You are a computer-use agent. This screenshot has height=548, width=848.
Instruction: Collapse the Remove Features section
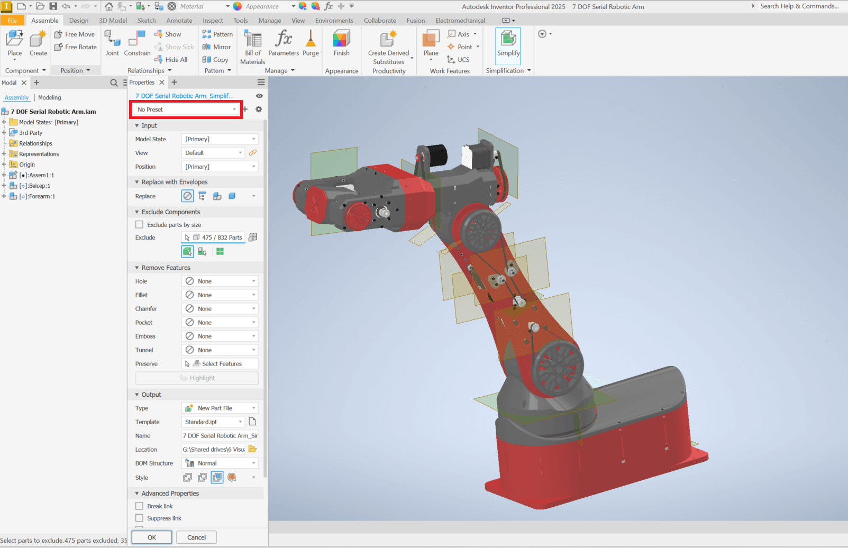(137, 268)
